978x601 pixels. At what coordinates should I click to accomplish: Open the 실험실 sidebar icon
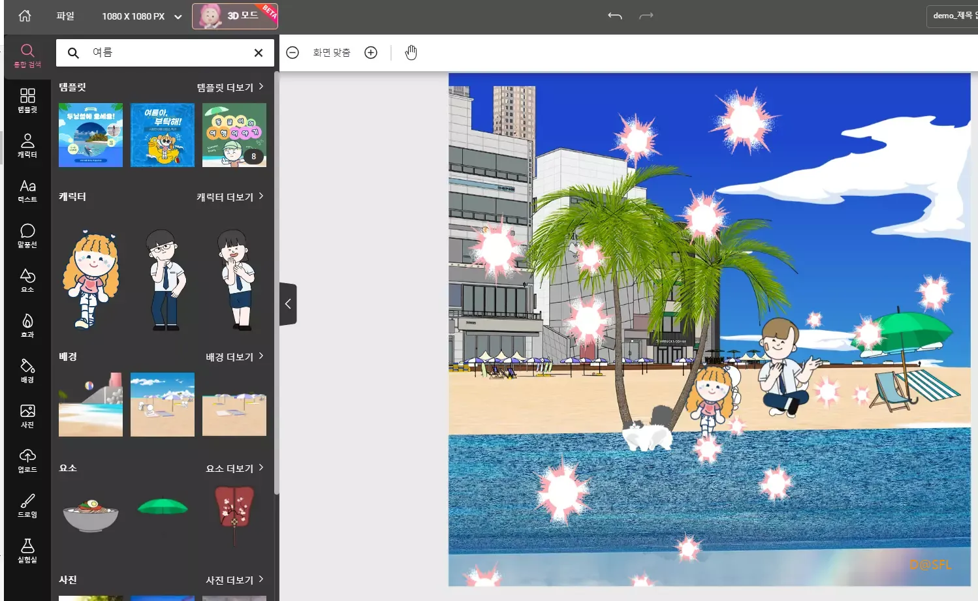tap(27, 551)
